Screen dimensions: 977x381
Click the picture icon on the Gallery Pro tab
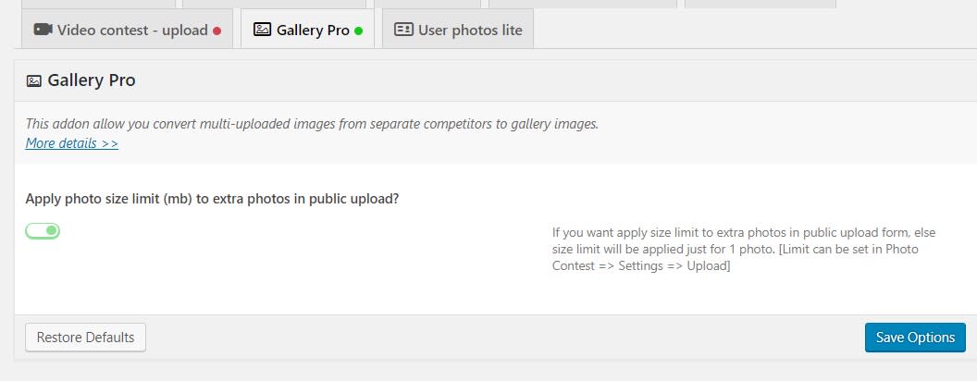(263, 30)
